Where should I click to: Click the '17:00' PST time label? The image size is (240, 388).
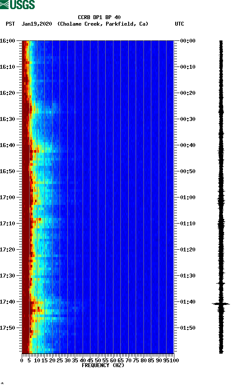8,197
